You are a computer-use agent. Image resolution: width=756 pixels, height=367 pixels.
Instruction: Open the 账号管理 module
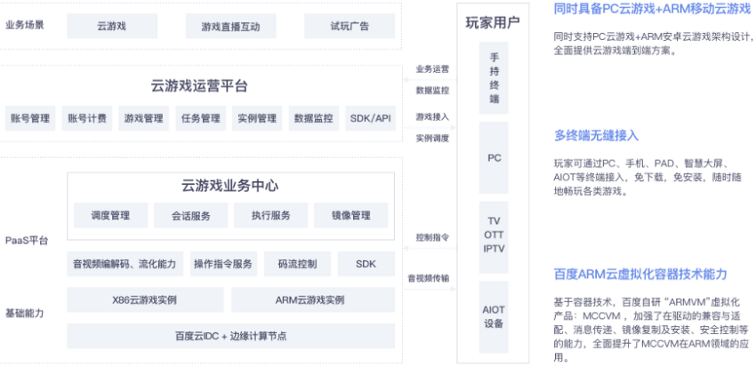(30, 118)
